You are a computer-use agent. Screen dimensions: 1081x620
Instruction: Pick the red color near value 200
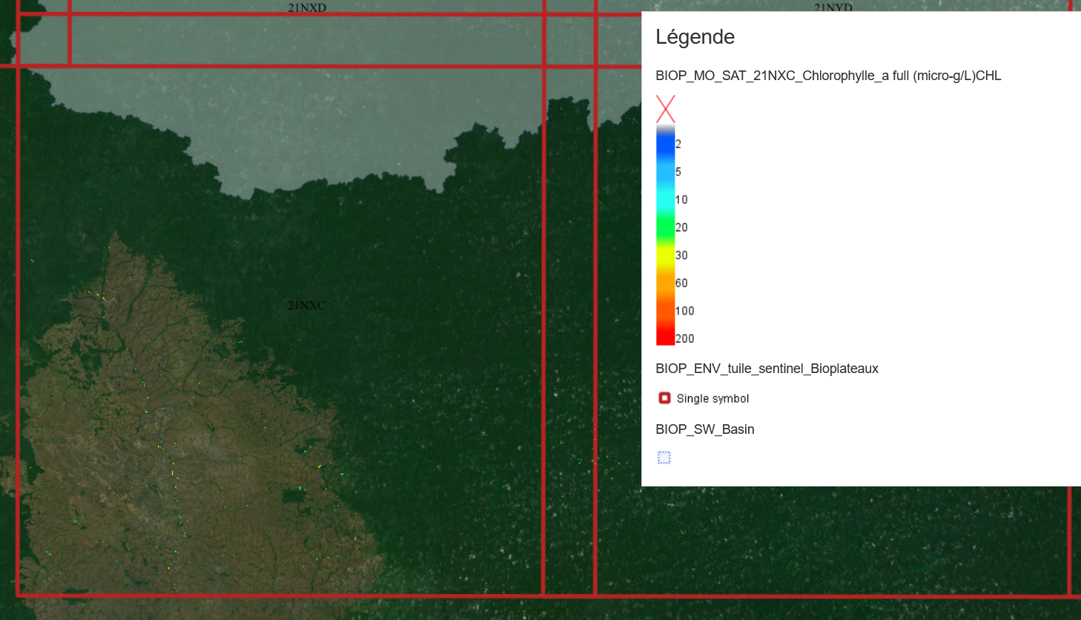pyautogui.click(x=665, y=338)
